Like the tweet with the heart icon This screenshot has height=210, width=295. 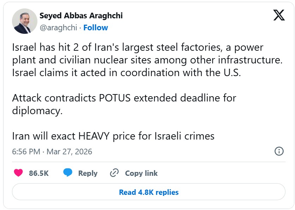coord(18,173)
